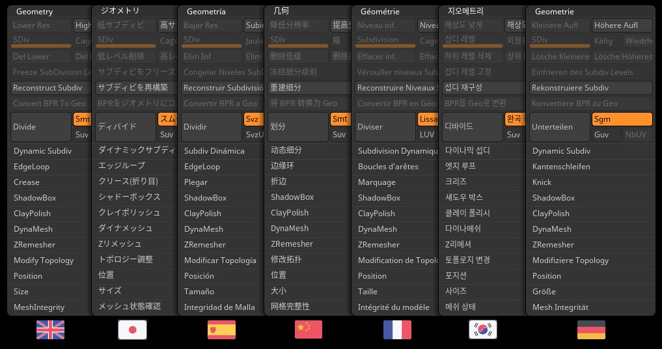Viewport: 662px width, 349px height.
Task: Click the ディバイド button
Action: [x=126, y=127]
